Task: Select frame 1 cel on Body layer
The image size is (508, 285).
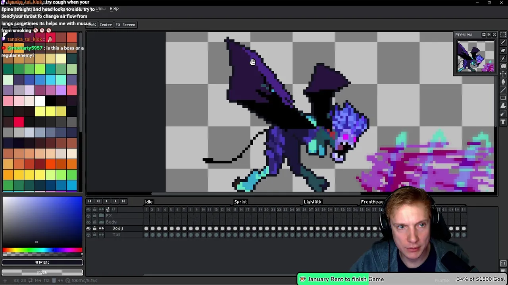Action: tap(146, 228)
